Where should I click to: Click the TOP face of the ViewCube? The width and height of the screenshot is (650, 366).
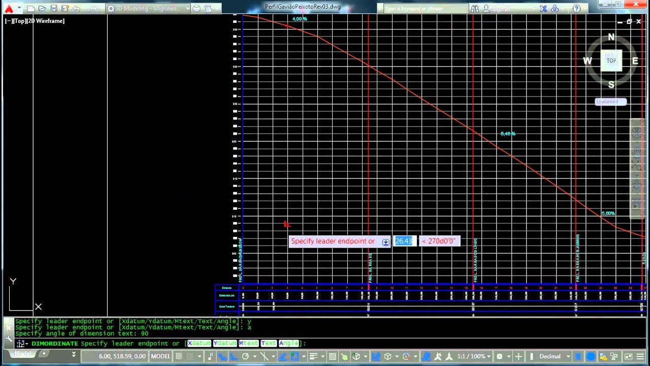[x=611, y=60]
